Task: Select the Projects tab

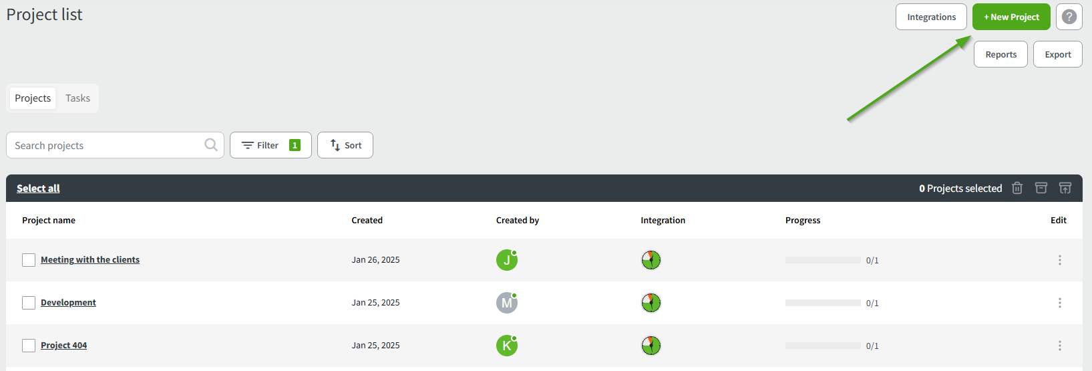Action: point(33,98)
